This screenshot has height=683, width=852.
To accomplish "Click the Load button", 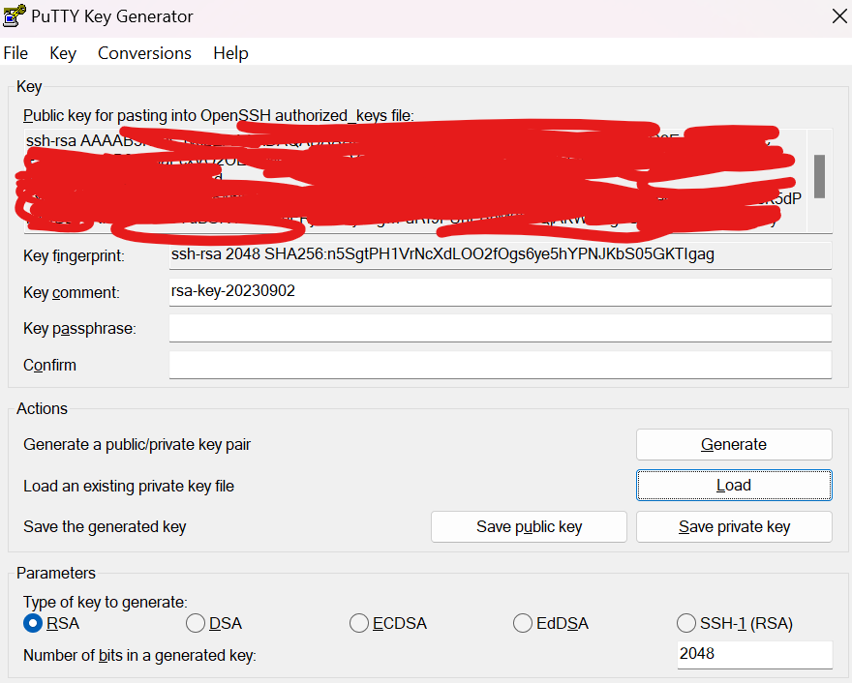I will coord(734,486).
